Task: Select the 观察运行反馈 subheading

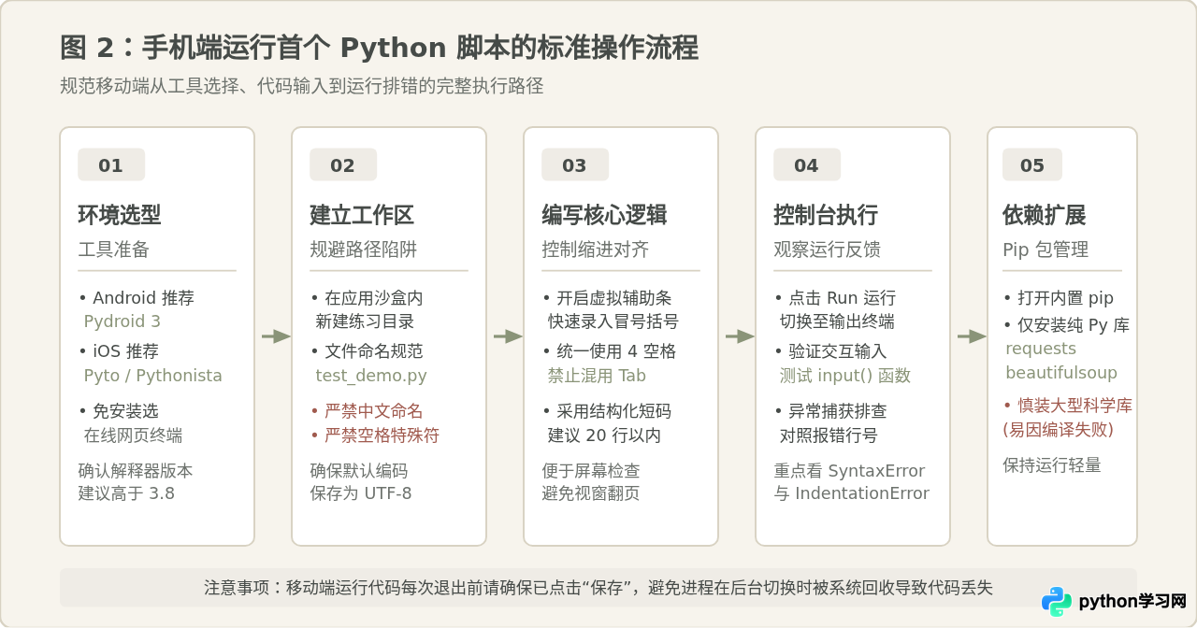Action: pyautogui.click(x=828, y=250)
